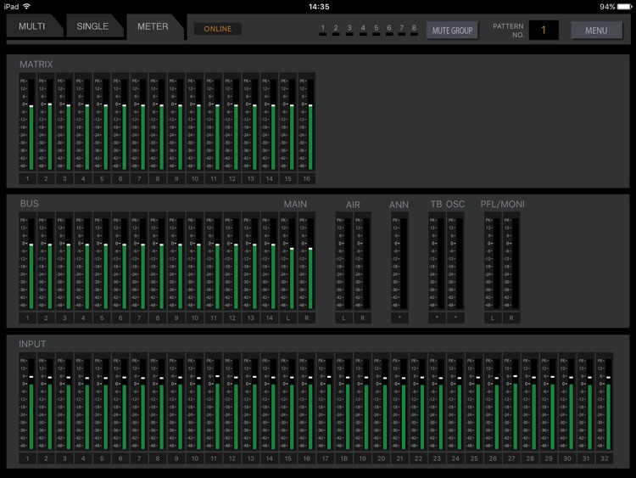
Task: Tap the MAIN L level meter
Action: tap(288, 262)
